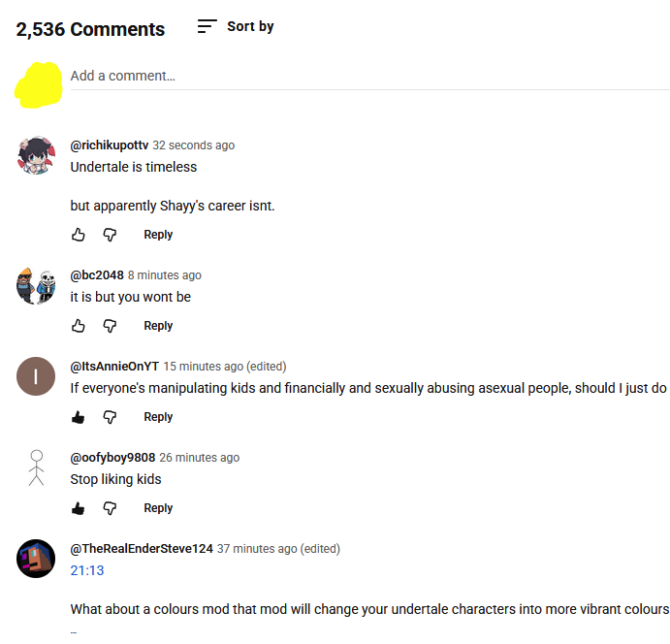Reply to @oofyboy9808's comment
This screenshot has width=670, height=644.
click(158, 508)
